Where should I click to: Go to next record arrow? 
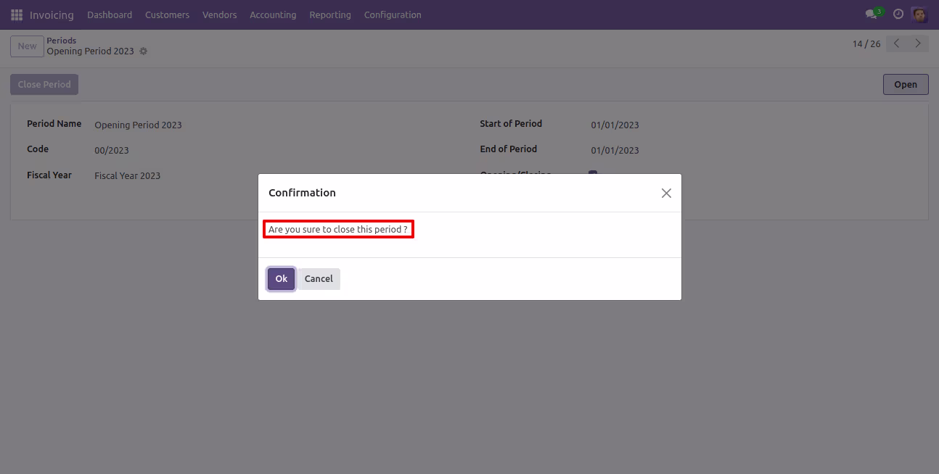click(x=918, y=43)
